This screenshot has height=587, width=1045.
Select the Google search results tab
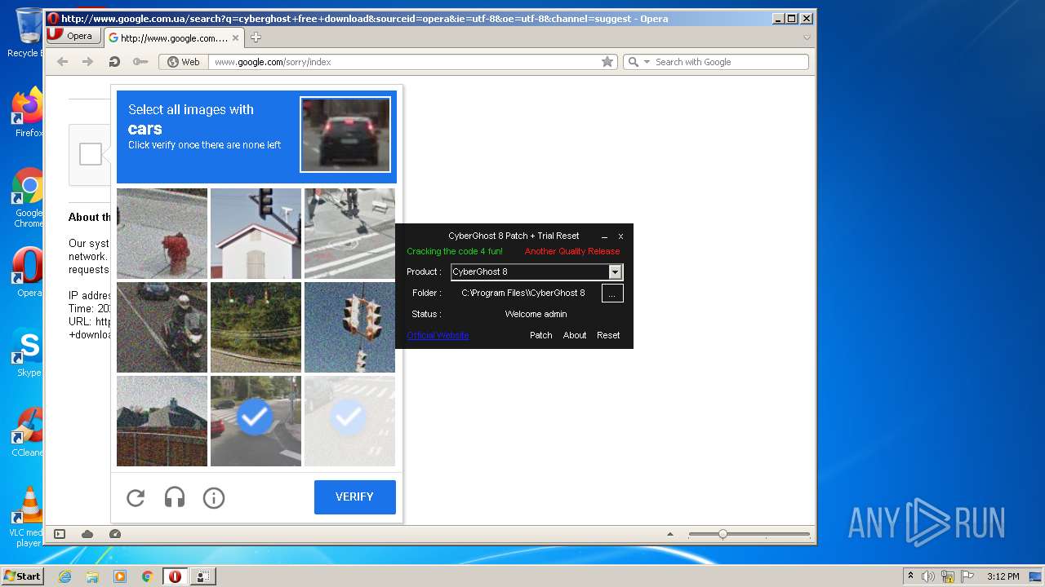pos(174,38)
